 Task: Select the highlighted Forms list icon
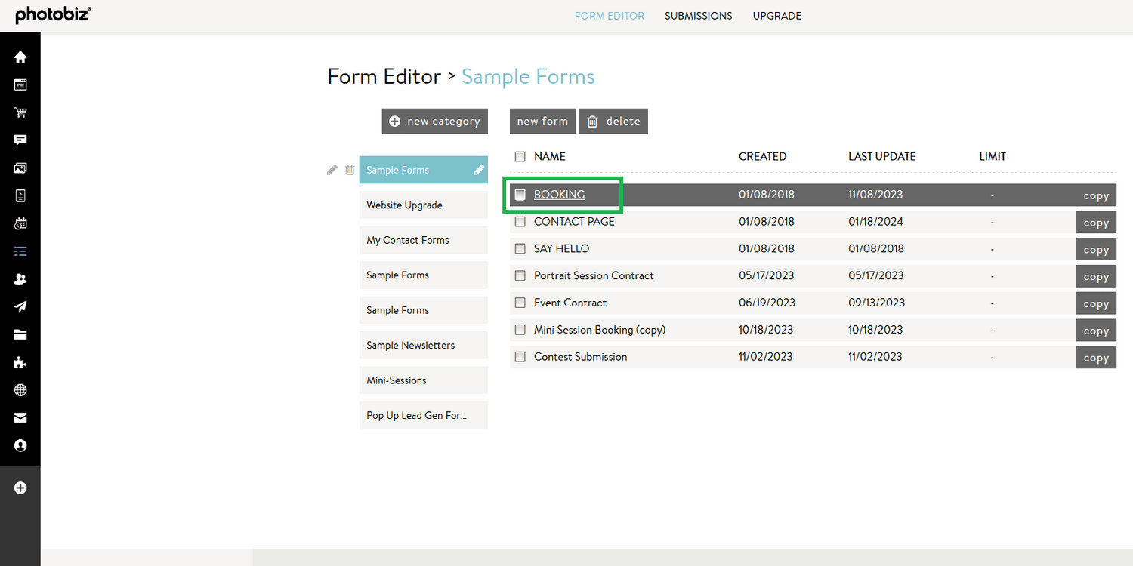[20, 251]
